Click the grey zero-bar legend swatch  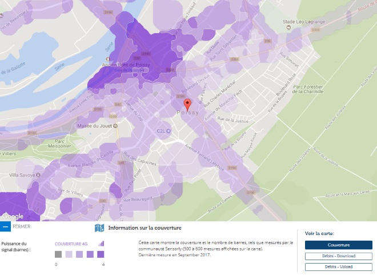click(58, 254)
